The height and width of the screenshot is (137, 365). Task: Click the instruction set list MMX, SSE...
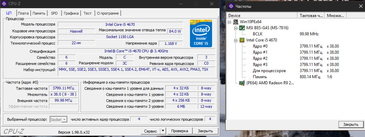136,71
